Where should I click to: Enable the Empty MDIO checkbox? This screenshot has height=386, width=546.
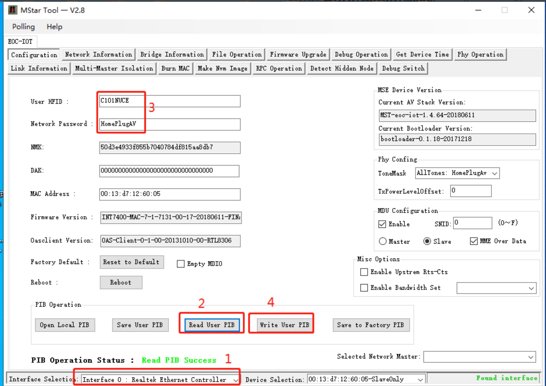tap(181, 264)
